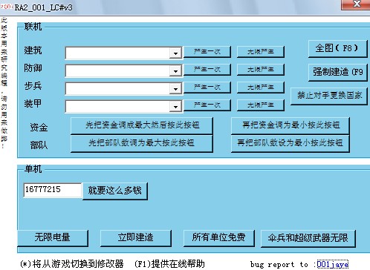Open the 装甲 dropdown list
370x270 pixels.
[x=175, y=106]
